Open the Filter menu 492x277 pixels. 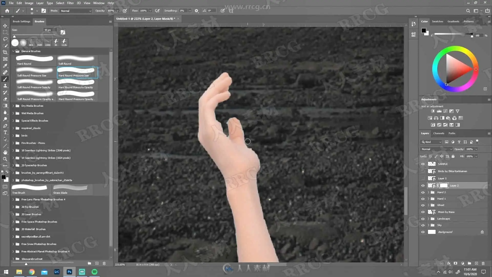[x=70, y=3]
